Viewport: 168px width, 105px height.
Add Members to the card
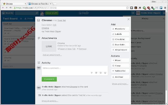click(x=120, y=29)
